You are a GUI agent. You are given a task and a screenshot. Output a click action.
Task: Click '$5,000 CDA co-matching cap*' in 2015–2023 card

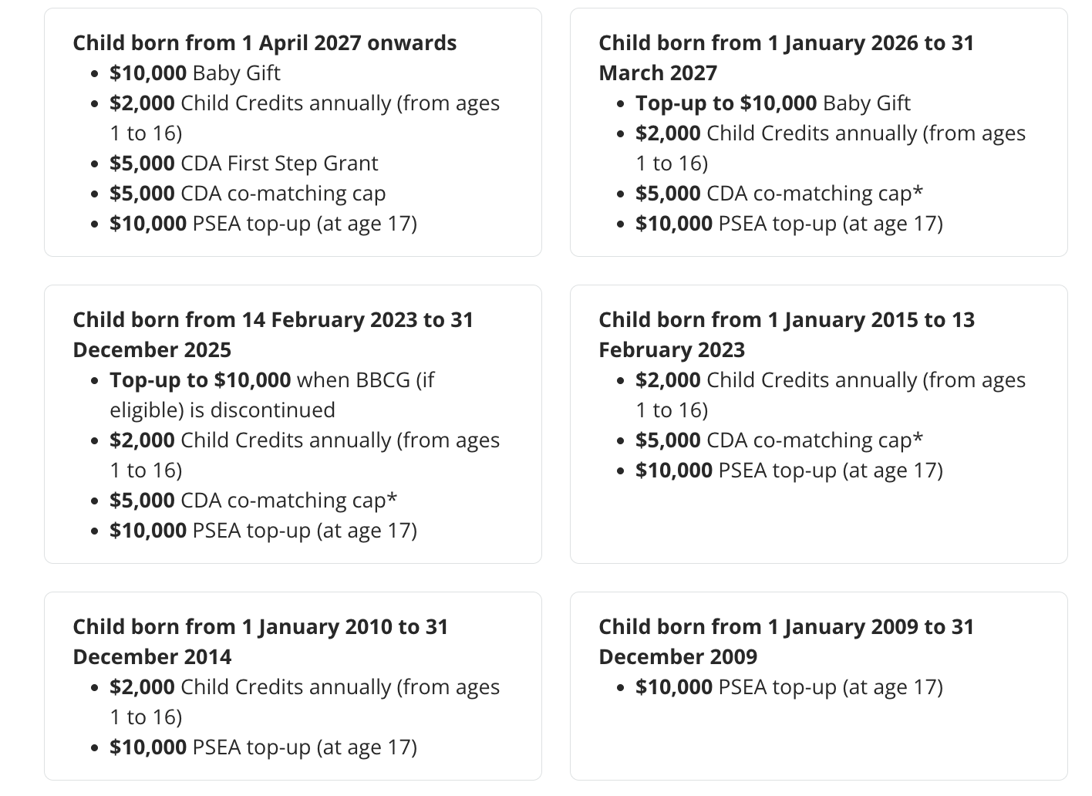pyautogui.click(x=779, y=440)
